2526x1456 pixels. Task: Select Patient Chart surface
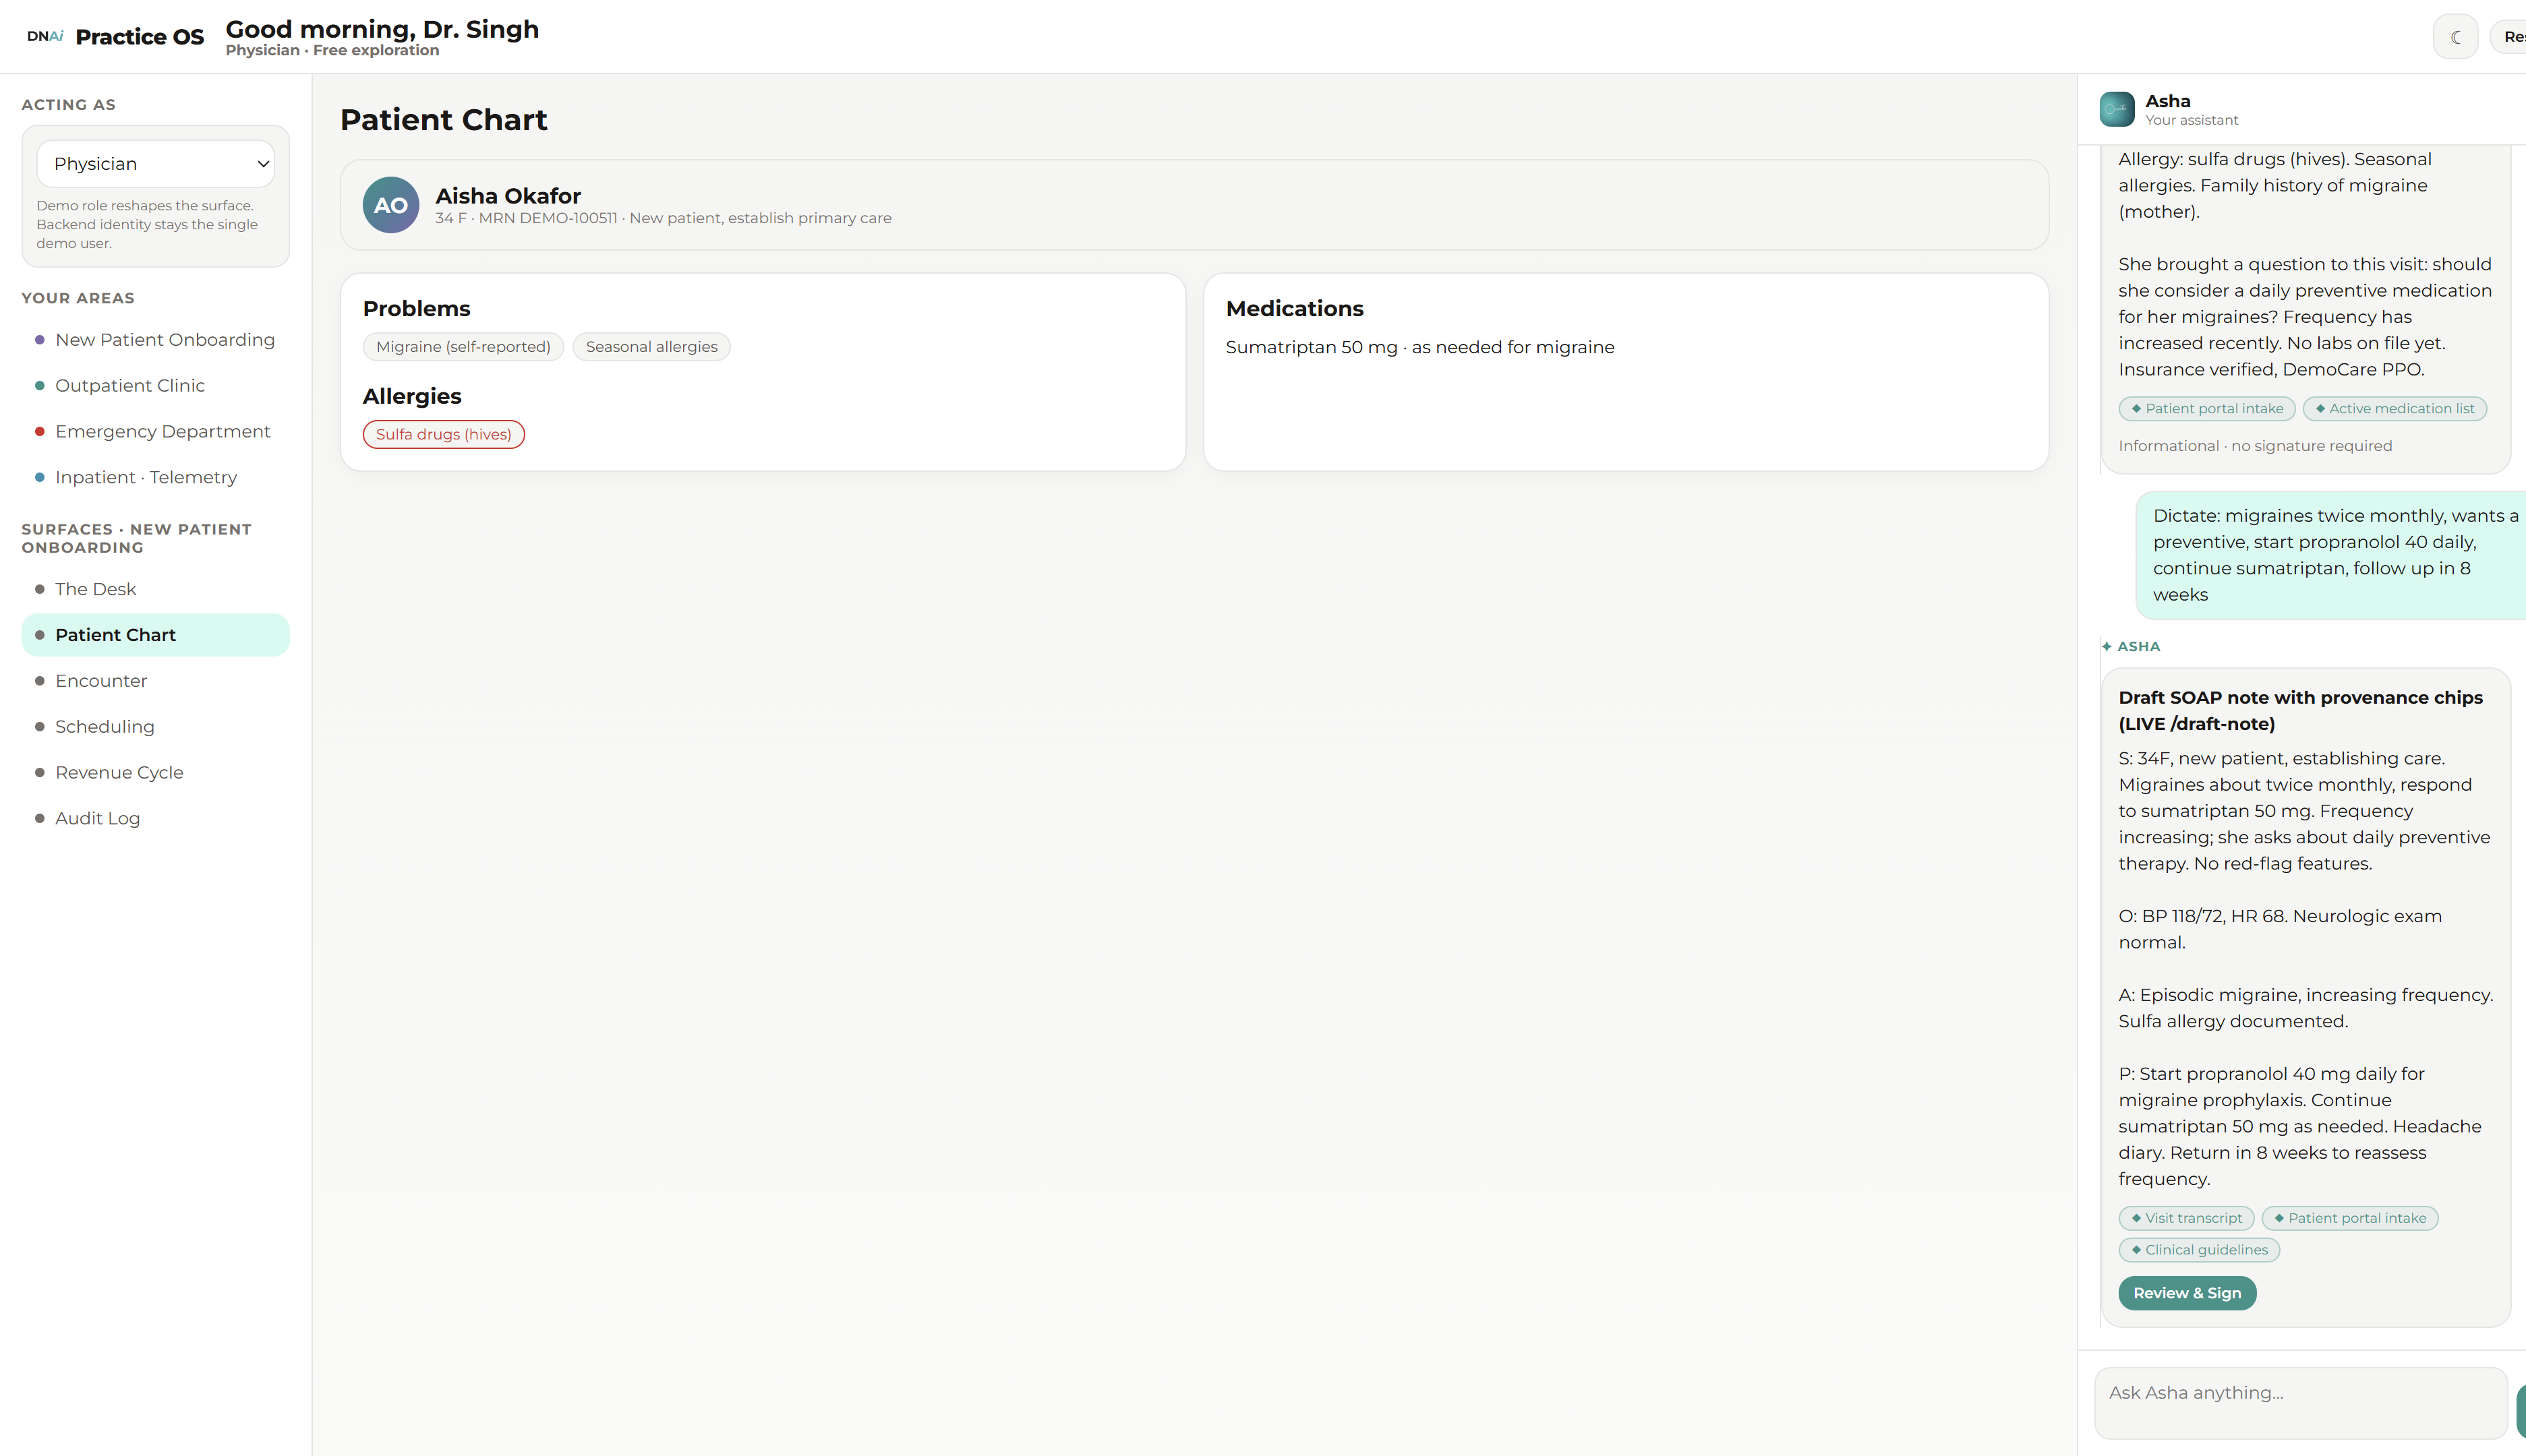[x=156, y=635]
